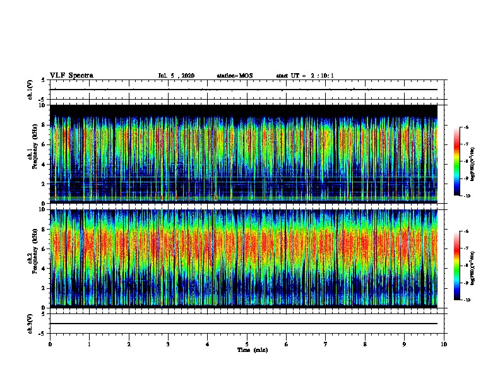500x386 pixels.
Task: Click the ch.2 spectrogram plot area
Action: 244,259
